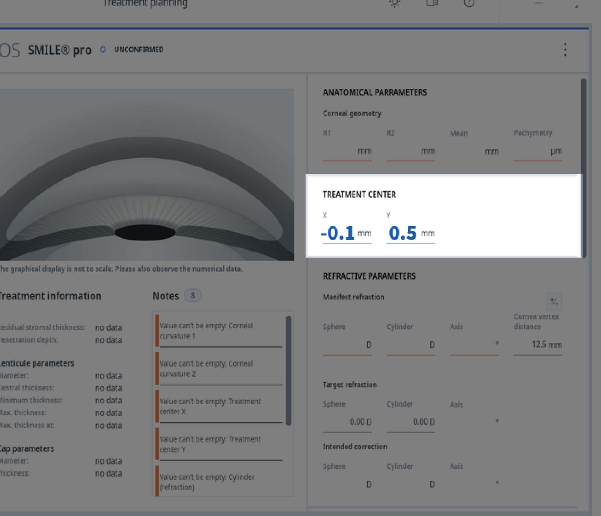Toggle the plus/minus cylinder notation button

[554, 301]
